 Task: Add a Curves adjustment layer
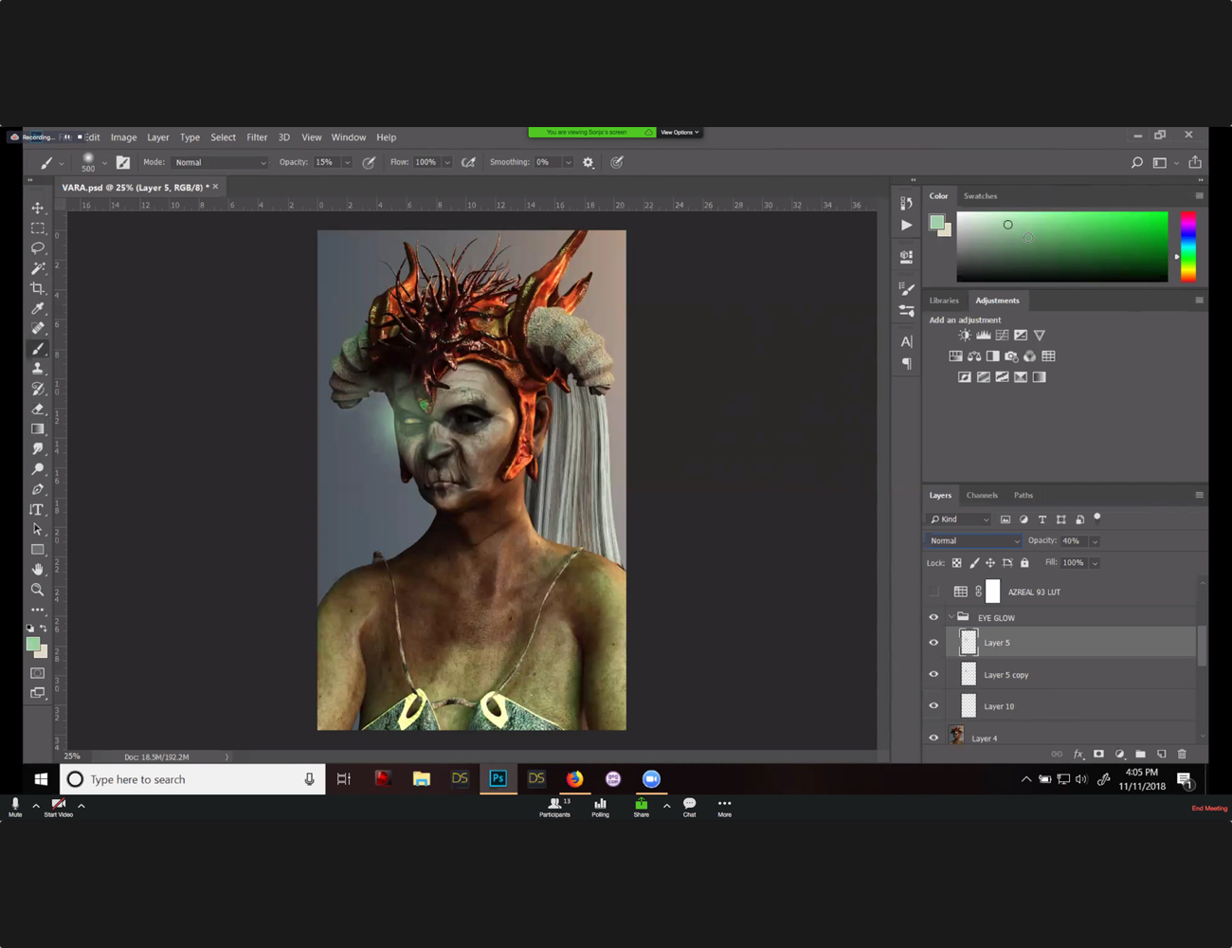pos(1002,335)
